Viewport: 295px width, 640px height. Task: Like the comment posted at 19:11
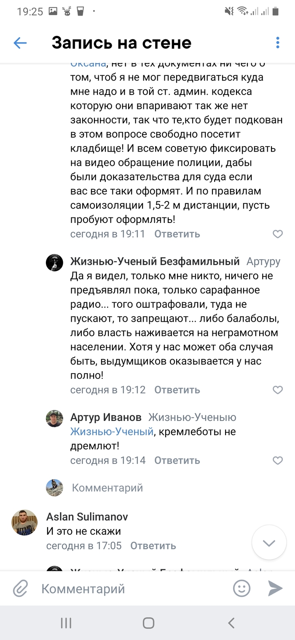click(x=278, y=234)
